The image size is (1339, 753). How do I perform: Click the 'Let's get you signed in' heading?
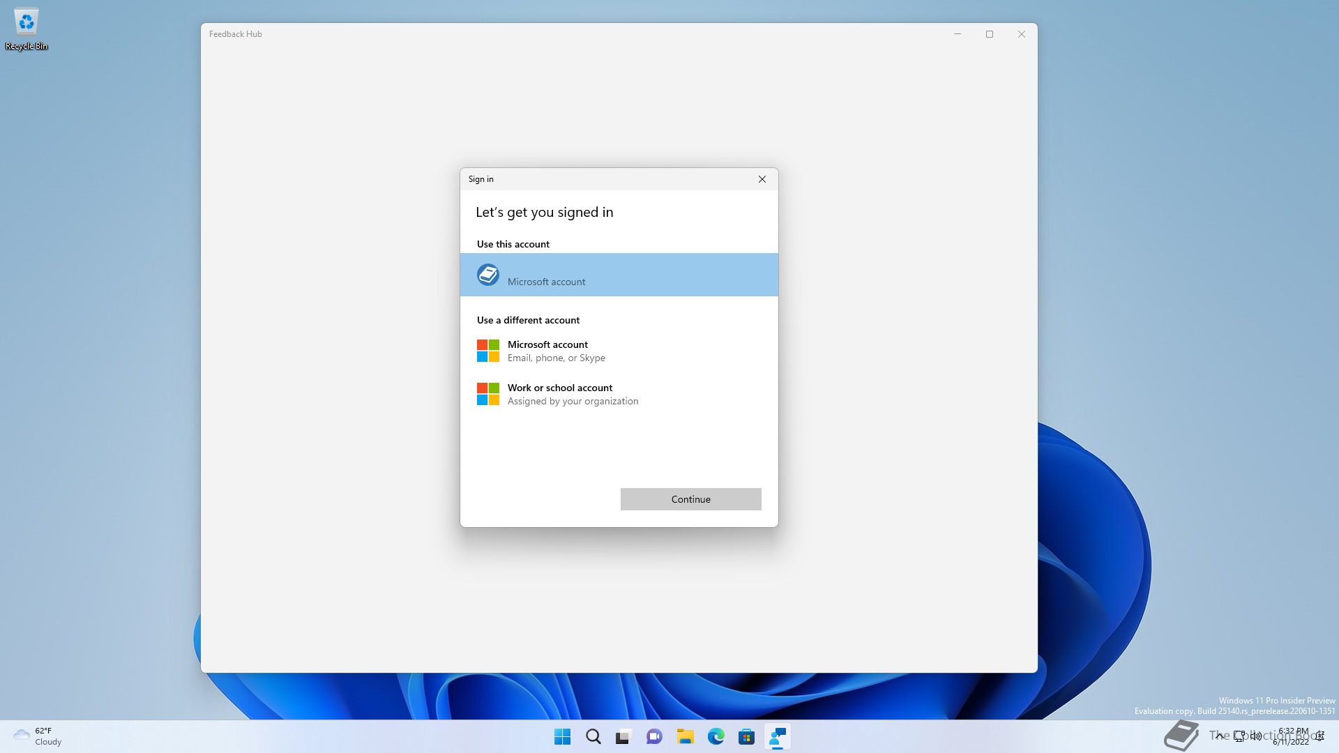tap(544, 212)
